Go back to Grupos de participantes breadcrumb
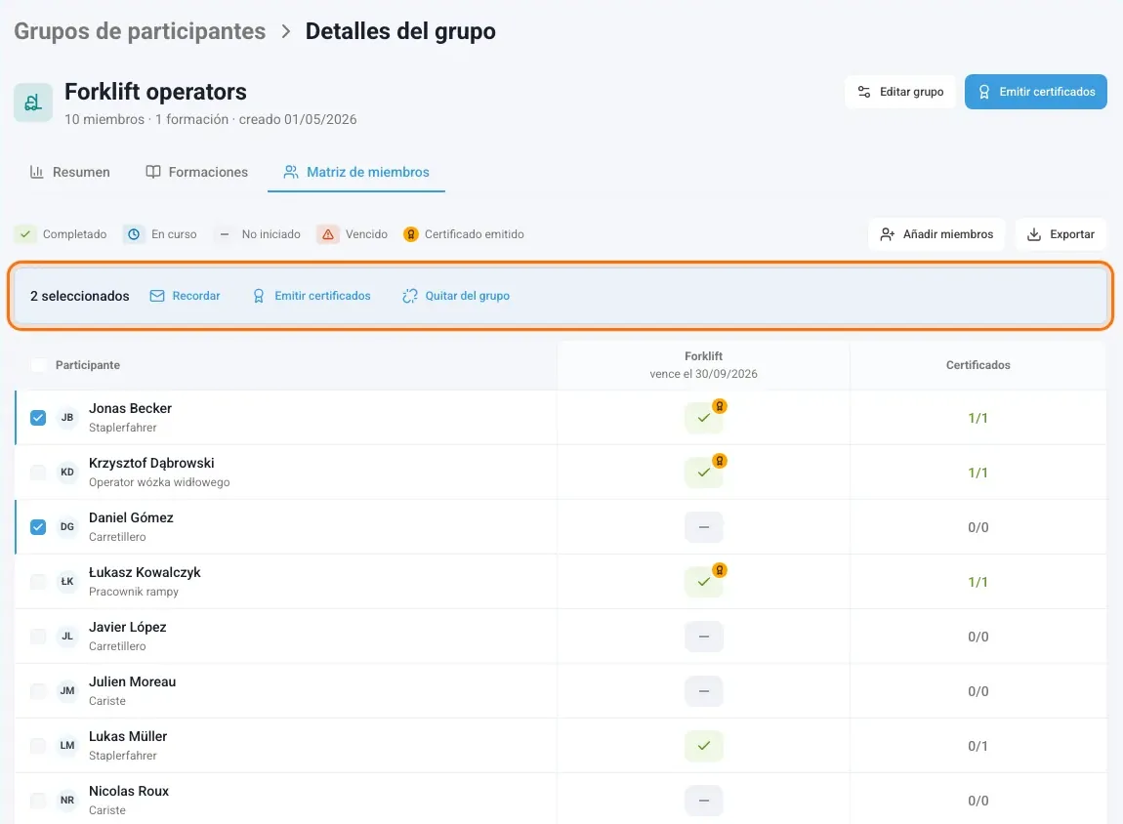1123x824 pixels. (140, 31)
